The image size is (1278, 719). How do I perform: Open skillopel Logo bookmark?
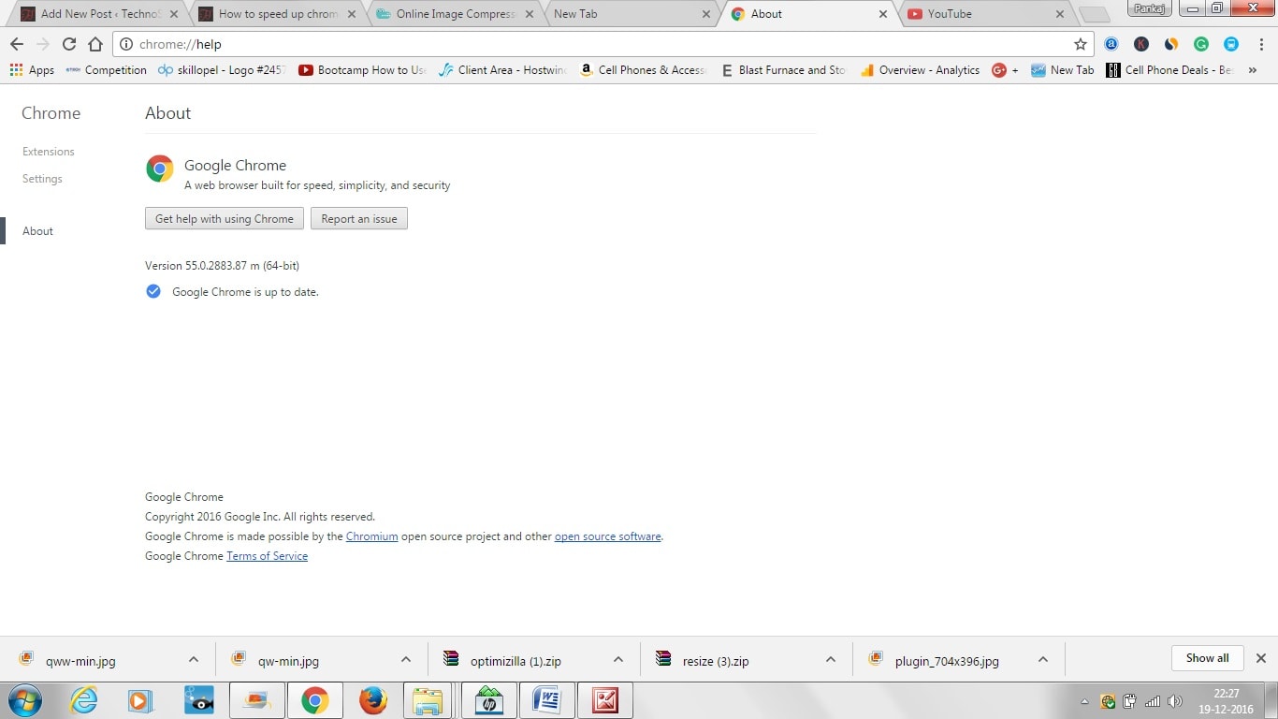pyautogui.click(x=222, y=70)
